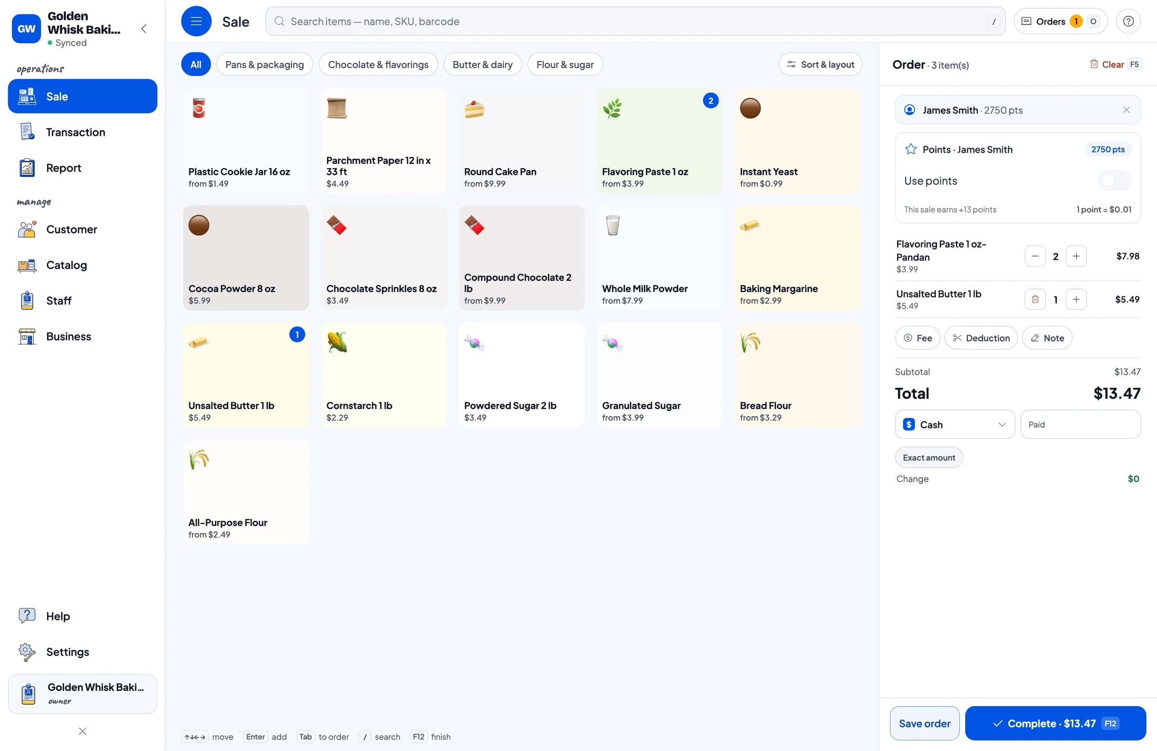The width and height of the screenshot is (1157, 751).
Task: Go to Customer management
Action: click(x=82, y=229)
